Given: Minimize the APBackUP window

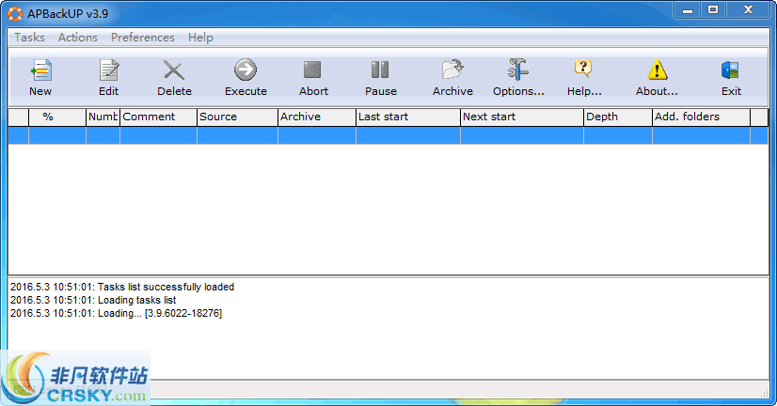Looking at the screenshot, I should [x=688, y=10].
